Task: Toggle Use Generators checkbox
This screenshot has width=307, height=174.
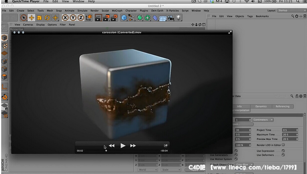Action: pyautogui.click(x=236, y=155)
